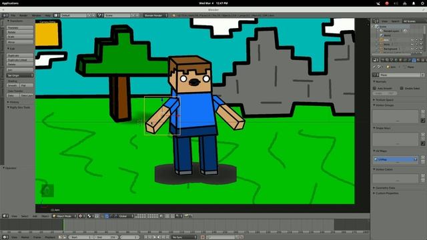Select the UVMap entry in UV Maps
Screen dimensions: 427x240
pos(395,159)
